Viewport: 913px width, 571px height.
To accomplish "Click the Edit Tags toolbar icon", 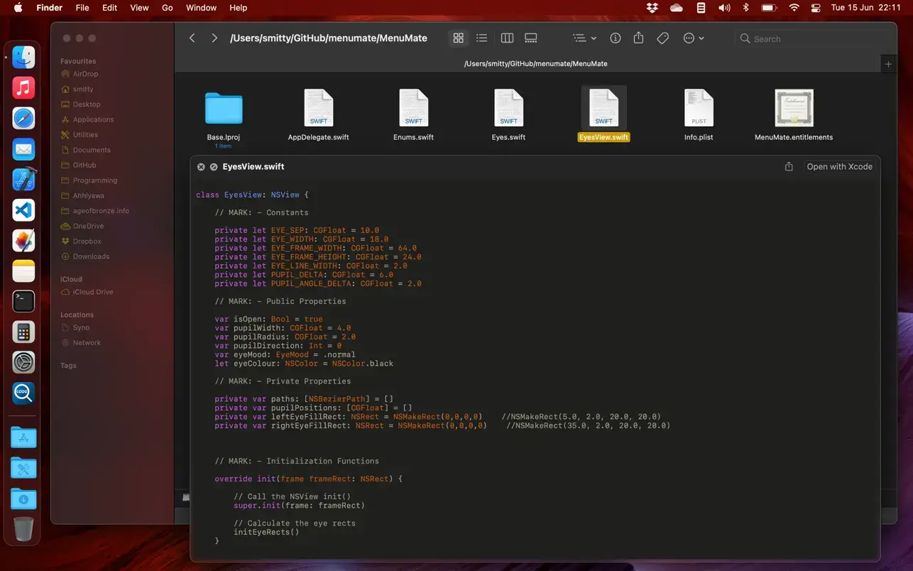I will coord(663,38).
